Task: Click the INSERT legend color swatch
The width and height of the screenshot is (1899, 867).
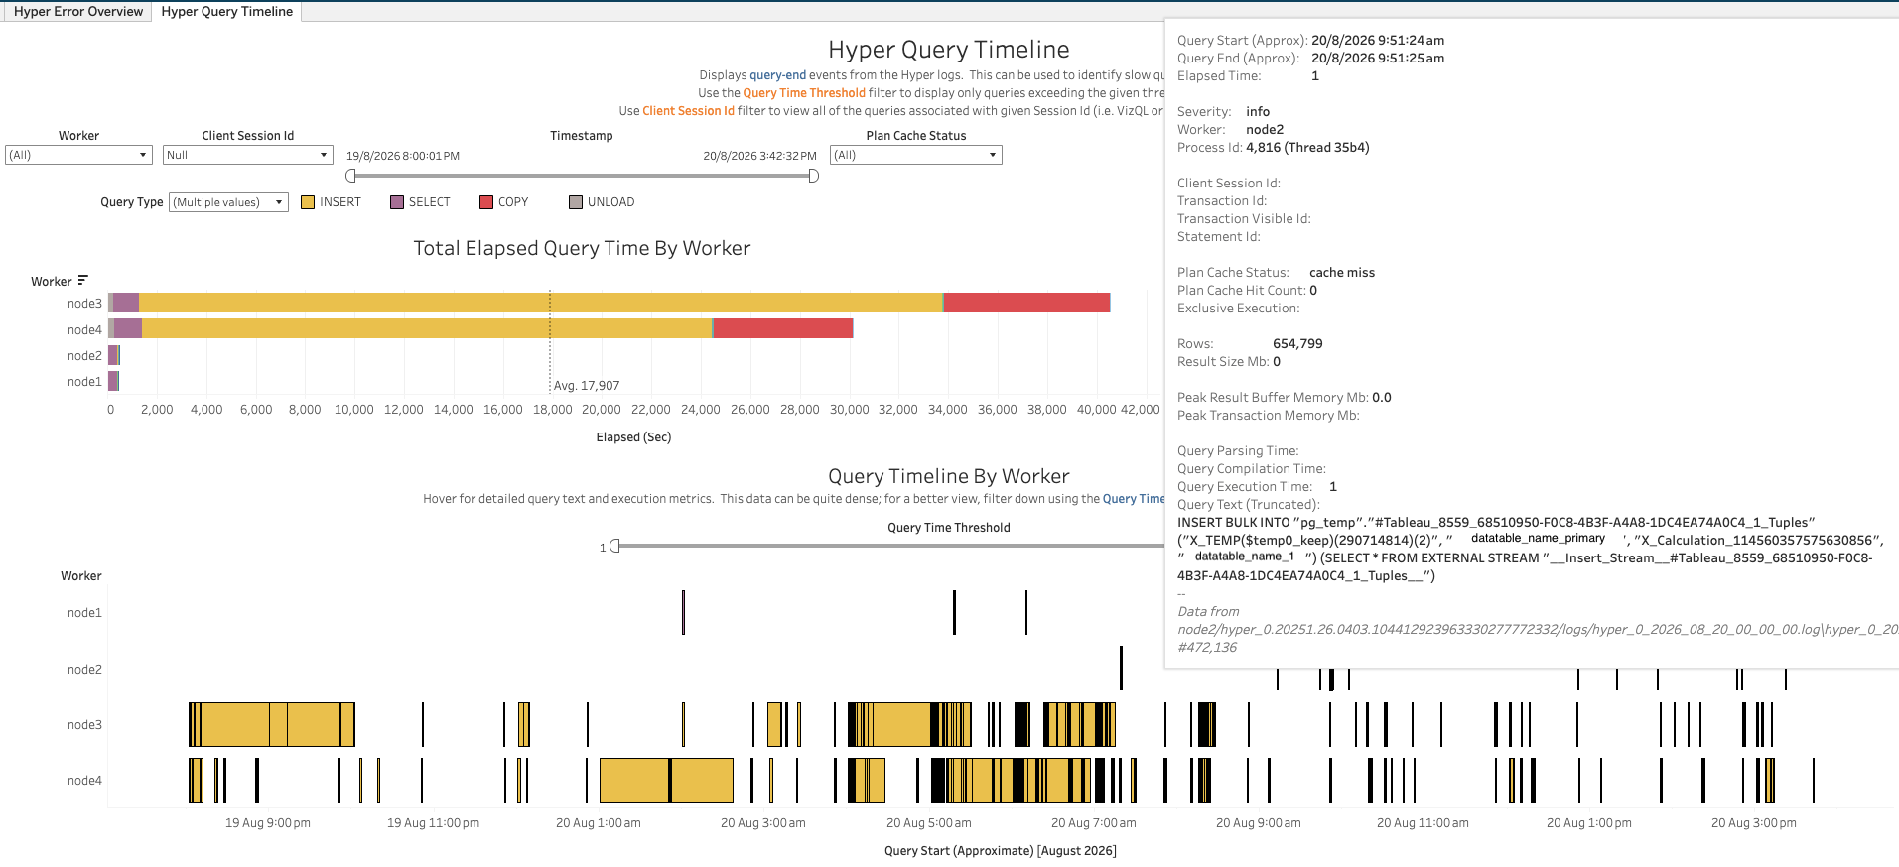Action: 308,202
